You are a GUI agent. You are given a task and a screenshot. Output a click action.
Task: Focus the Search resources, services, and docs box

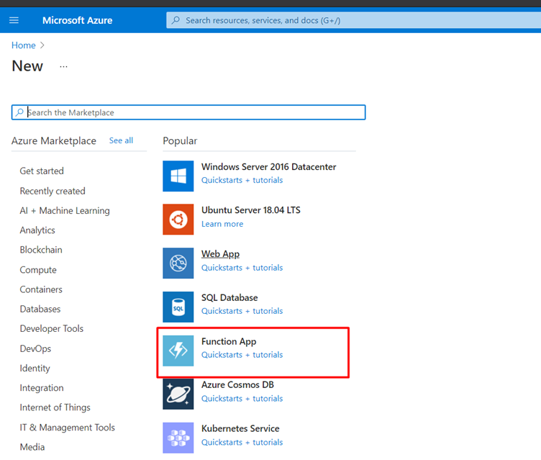(354, 20)
